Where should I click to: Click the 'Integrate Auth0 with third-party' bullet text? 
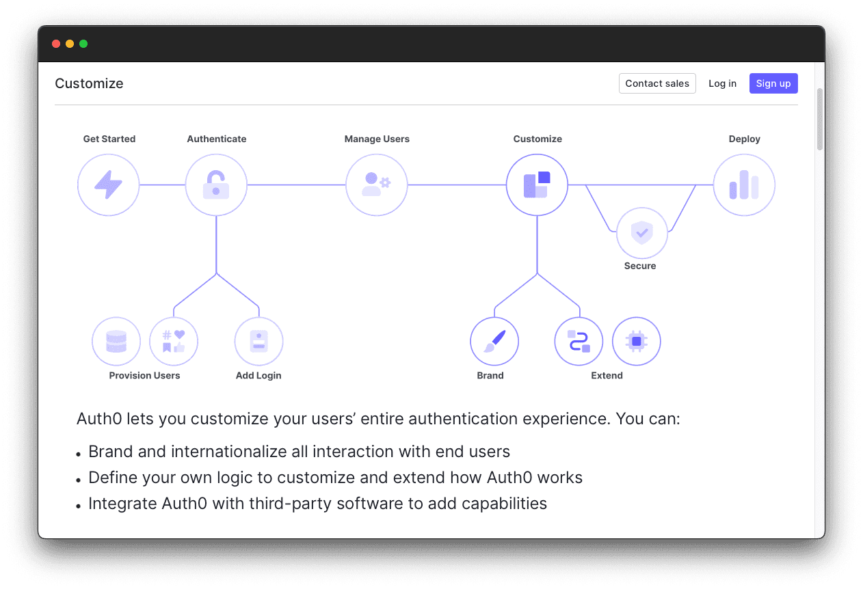point(318,504)
